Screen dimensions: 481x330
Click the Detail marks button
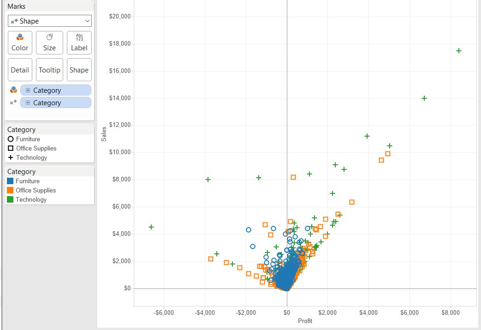tap(20, 70)
